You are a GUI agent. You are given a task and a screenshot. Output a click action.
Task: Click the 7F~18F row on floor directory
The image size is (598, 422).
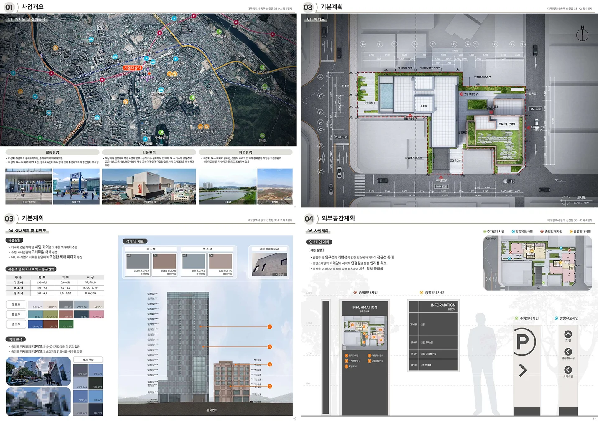pyautogui.click(x=433, y=324)
